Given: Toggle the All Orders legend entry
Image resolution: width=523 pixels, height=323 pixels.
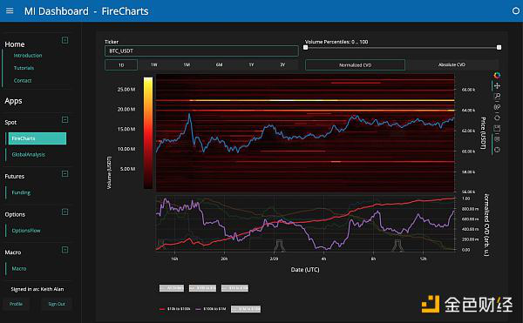Looking at the screenshot, I should coord(172,288).
